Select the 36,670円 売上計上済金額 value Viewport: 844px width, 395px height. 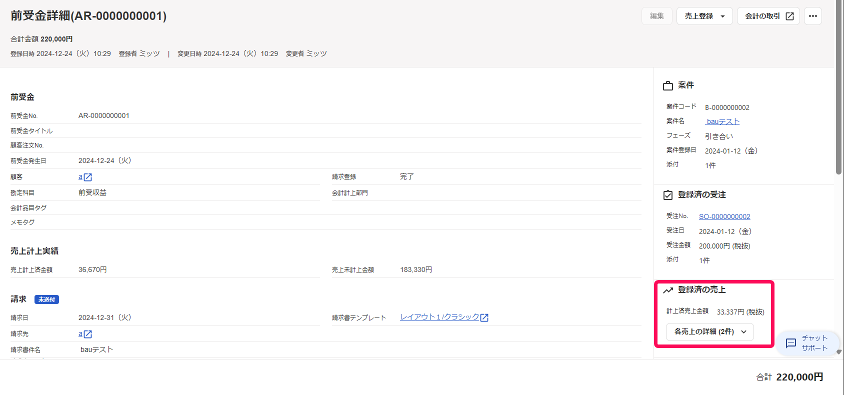pos(92,269)
